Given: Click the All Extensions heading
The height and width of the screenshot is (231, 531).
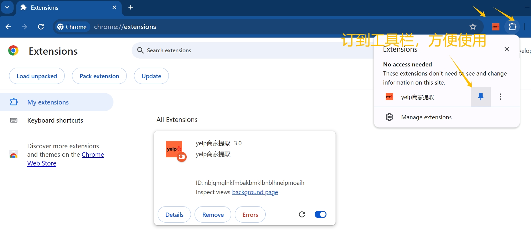Looking at the screenshot, I should click(x=177, y=120).
